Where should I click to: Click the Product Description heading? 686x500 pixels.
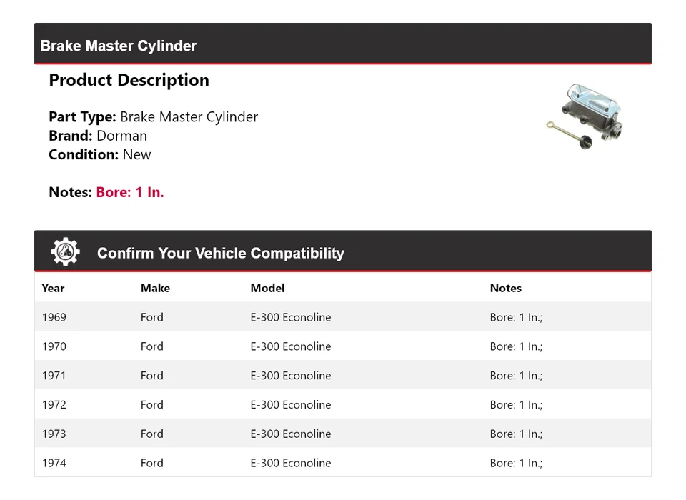click(x=129, y=80)
